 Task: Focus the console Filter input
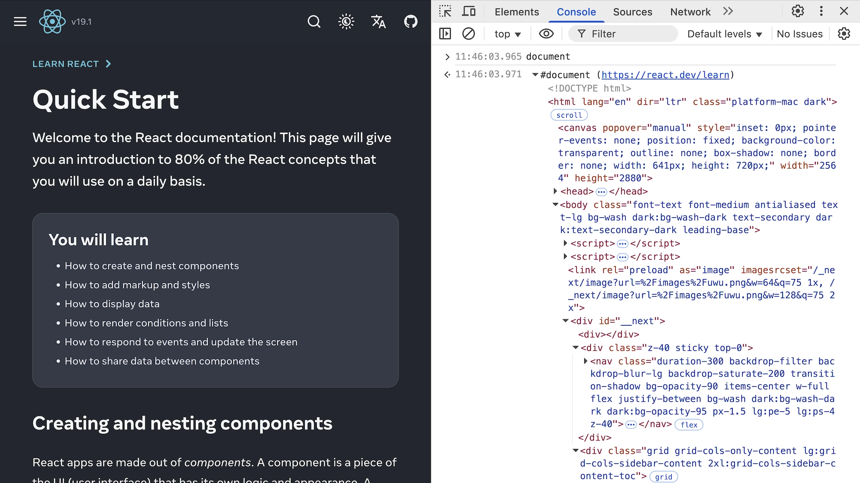click(628, 34)
